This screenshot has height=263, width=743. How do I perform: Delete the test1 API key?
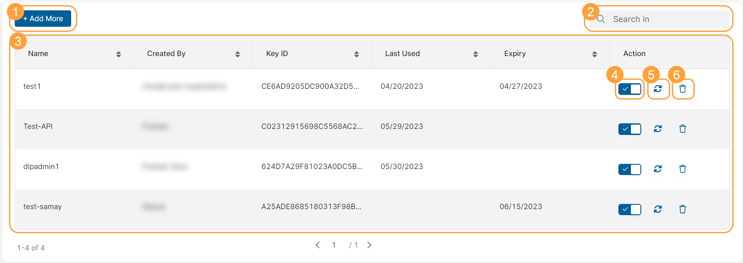(683, 89)
